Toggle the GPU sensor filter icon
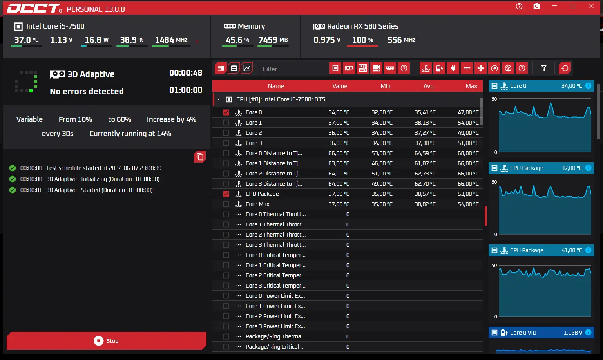 click(349, 68)
